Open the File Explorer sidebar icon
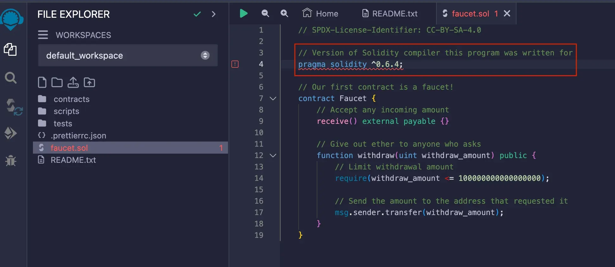The width and height of the screenshot is (615, 267). 10,49
